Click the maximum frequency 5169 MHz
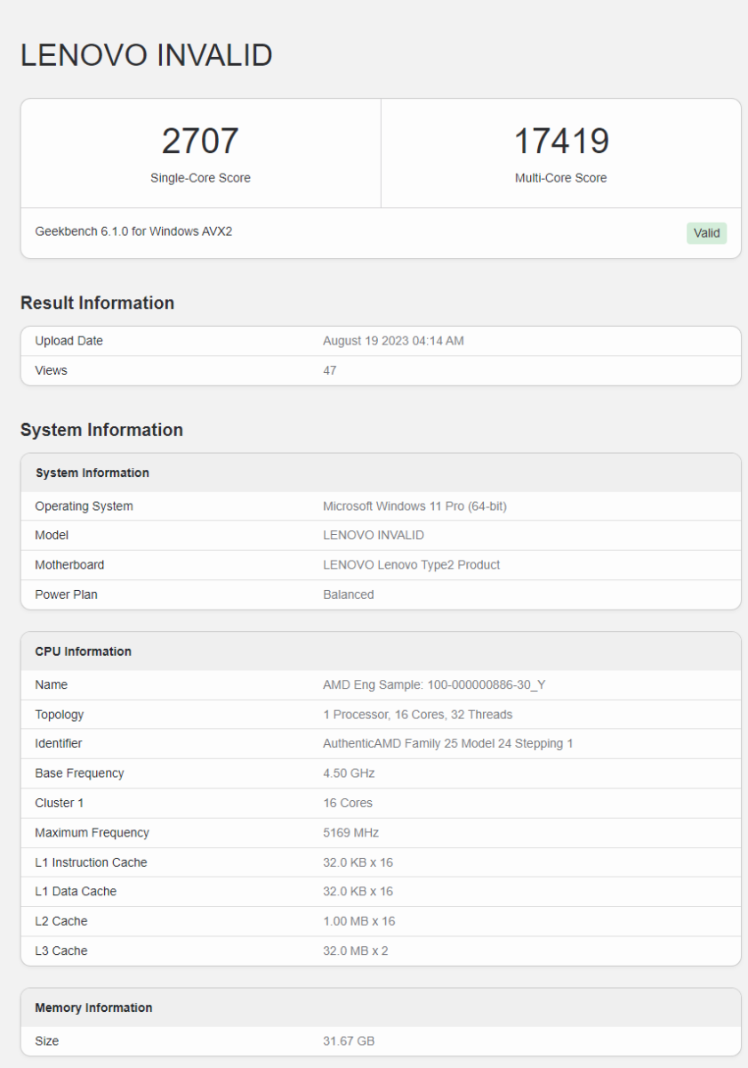 point(350,833)
